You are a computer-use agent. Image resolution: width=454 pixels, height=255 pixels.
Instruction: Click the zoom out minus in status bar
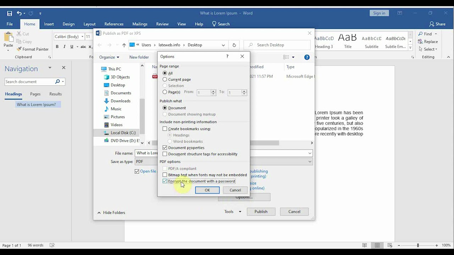point(399,245)
